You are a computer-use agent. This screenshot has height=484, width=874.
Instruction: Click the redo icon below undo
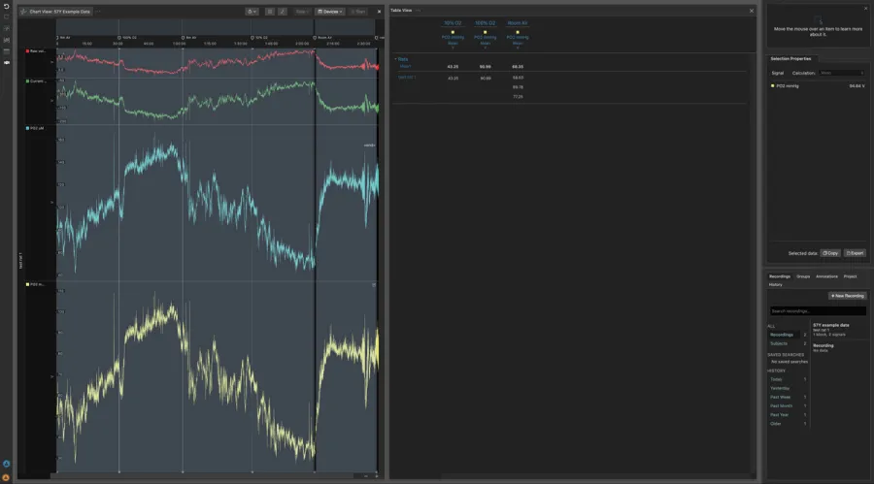[6, 17]
